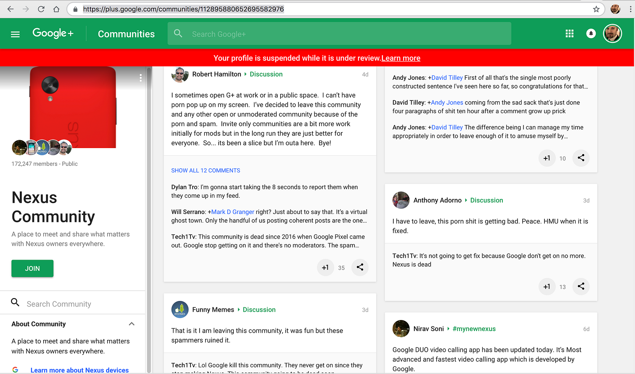Reload the current page

(41, 9)
